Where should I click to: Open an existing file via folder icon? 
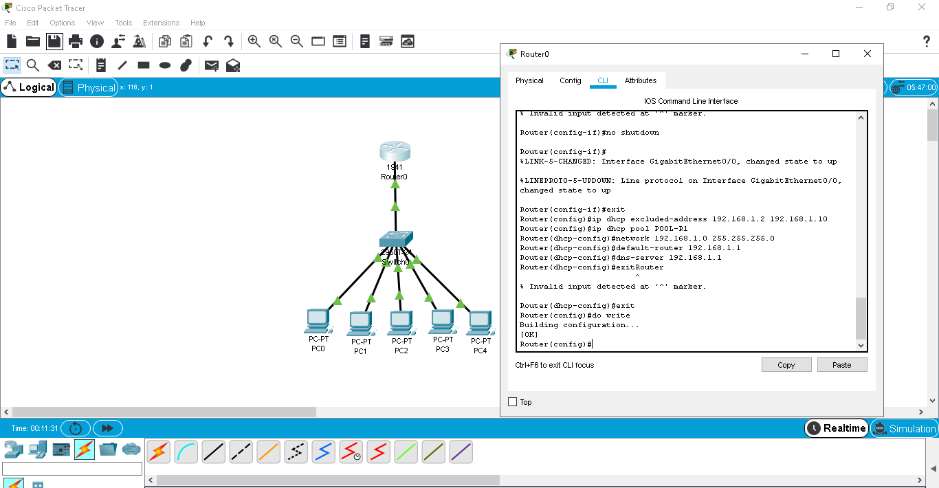(32, 41)
